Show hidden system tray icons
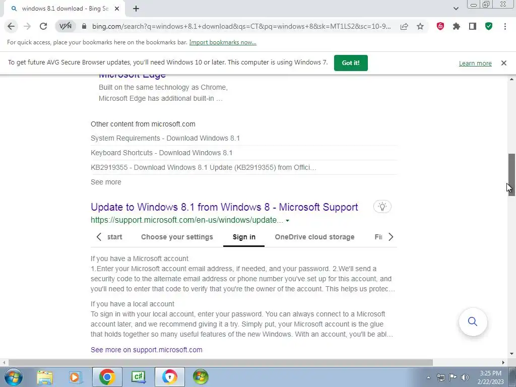The width and height of the screenshot is (516, 387). (428, 377)
